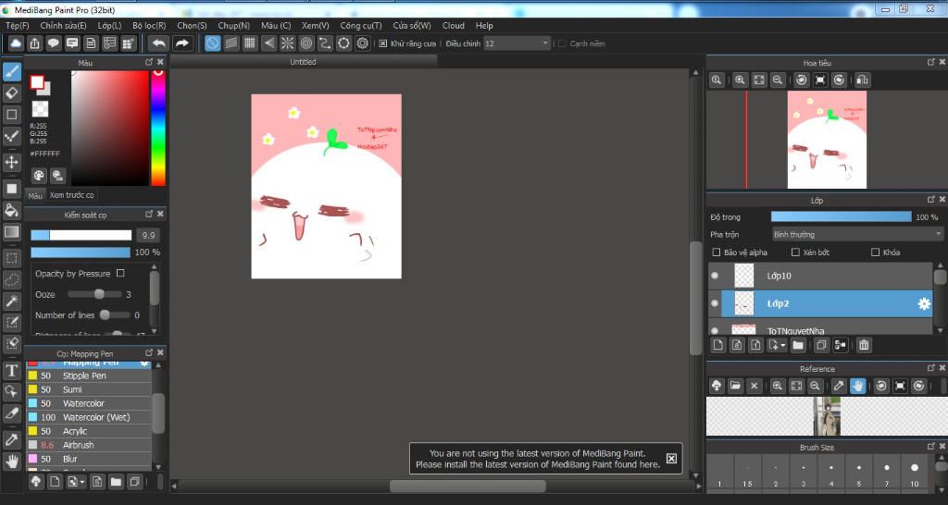Hide the Lớp2 layer
Screen dimensions: 948x505
[715, 303]
